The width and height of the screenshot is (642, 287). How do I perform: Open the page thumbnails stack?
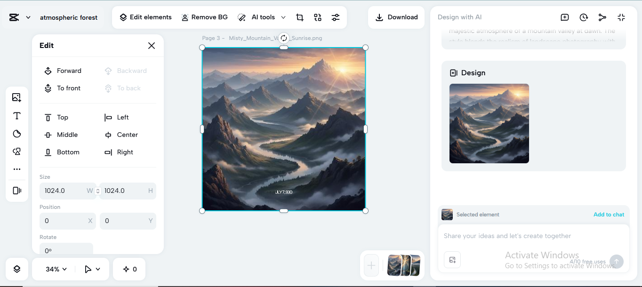click(x=403, y=265)
